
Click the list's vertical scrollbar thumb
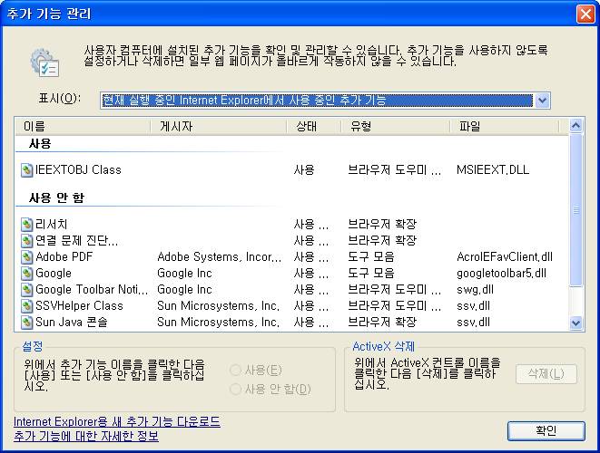click(575, 209)
